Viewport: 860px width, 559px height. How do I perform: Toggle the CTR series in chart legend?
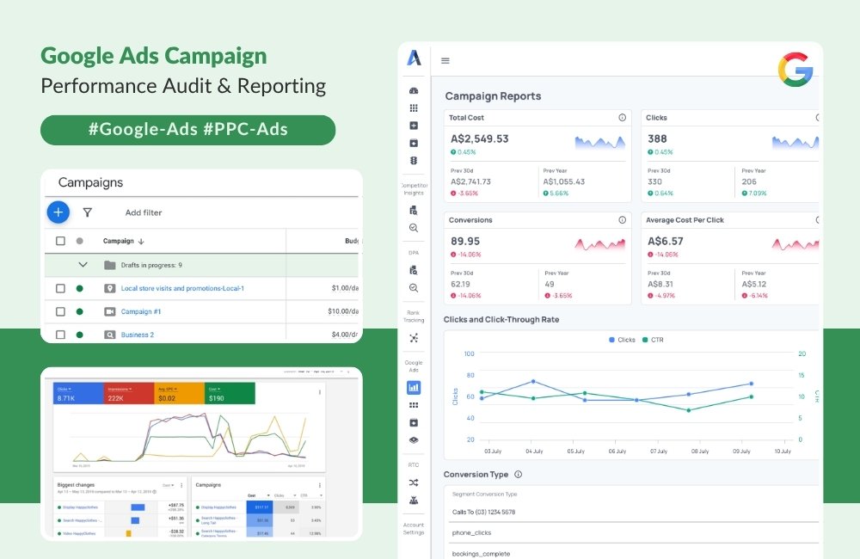click(653, 340)
